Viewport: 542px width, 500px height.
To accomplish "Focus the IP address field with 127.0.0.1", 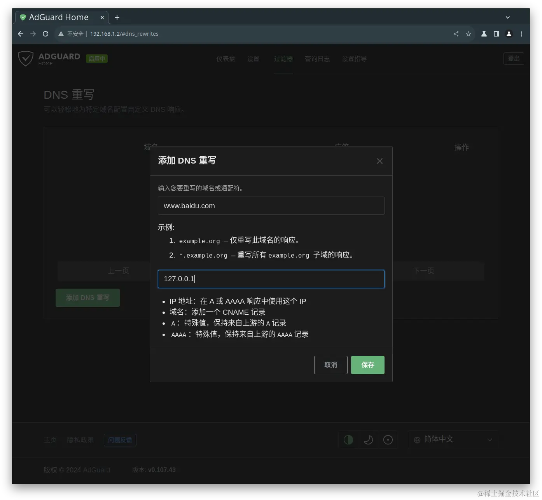I will point(271,279).
